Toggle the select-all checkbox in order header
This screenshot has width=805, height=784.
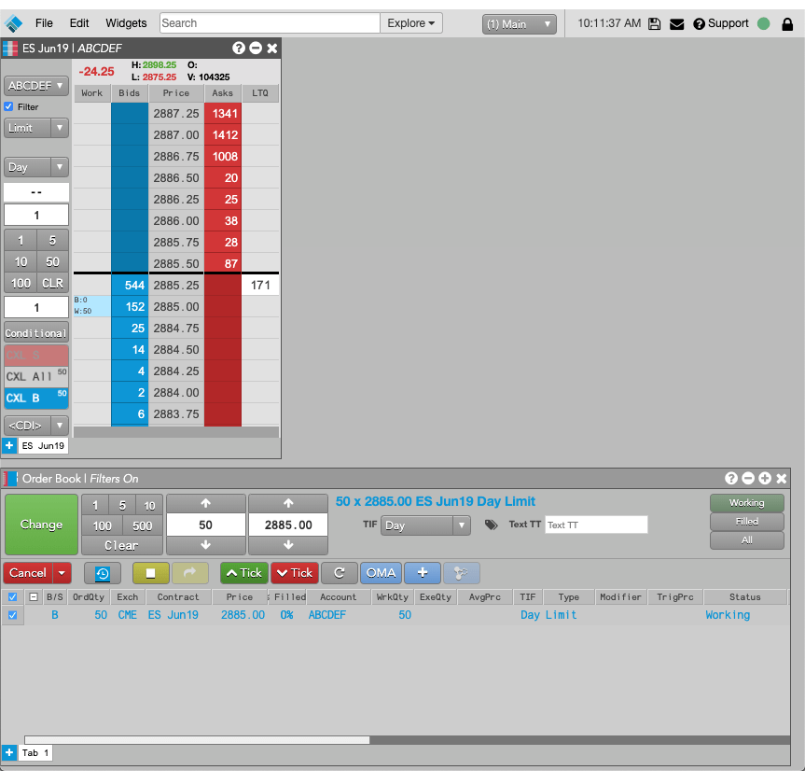click(x=13, y=597)
